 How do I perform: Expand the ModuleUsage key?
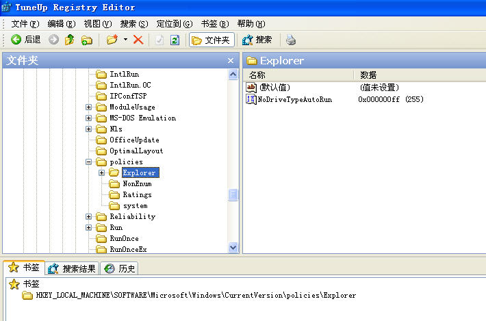tap(89, 107)
